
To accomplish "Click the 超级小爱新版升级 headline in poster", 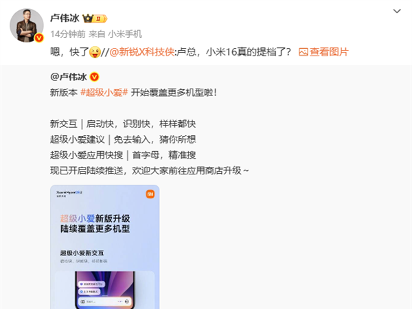I will 95,218.
